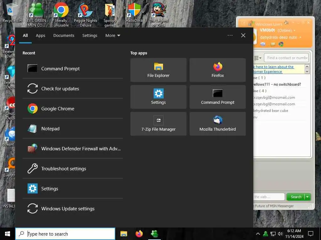Open Settings tile in Top apps
The height and width of the screenshot is (240, 321).
click(x=158, y=97)
